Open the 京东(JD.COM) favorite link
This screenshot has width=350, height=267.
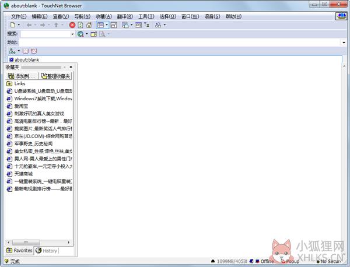click(x=39, y=136)
